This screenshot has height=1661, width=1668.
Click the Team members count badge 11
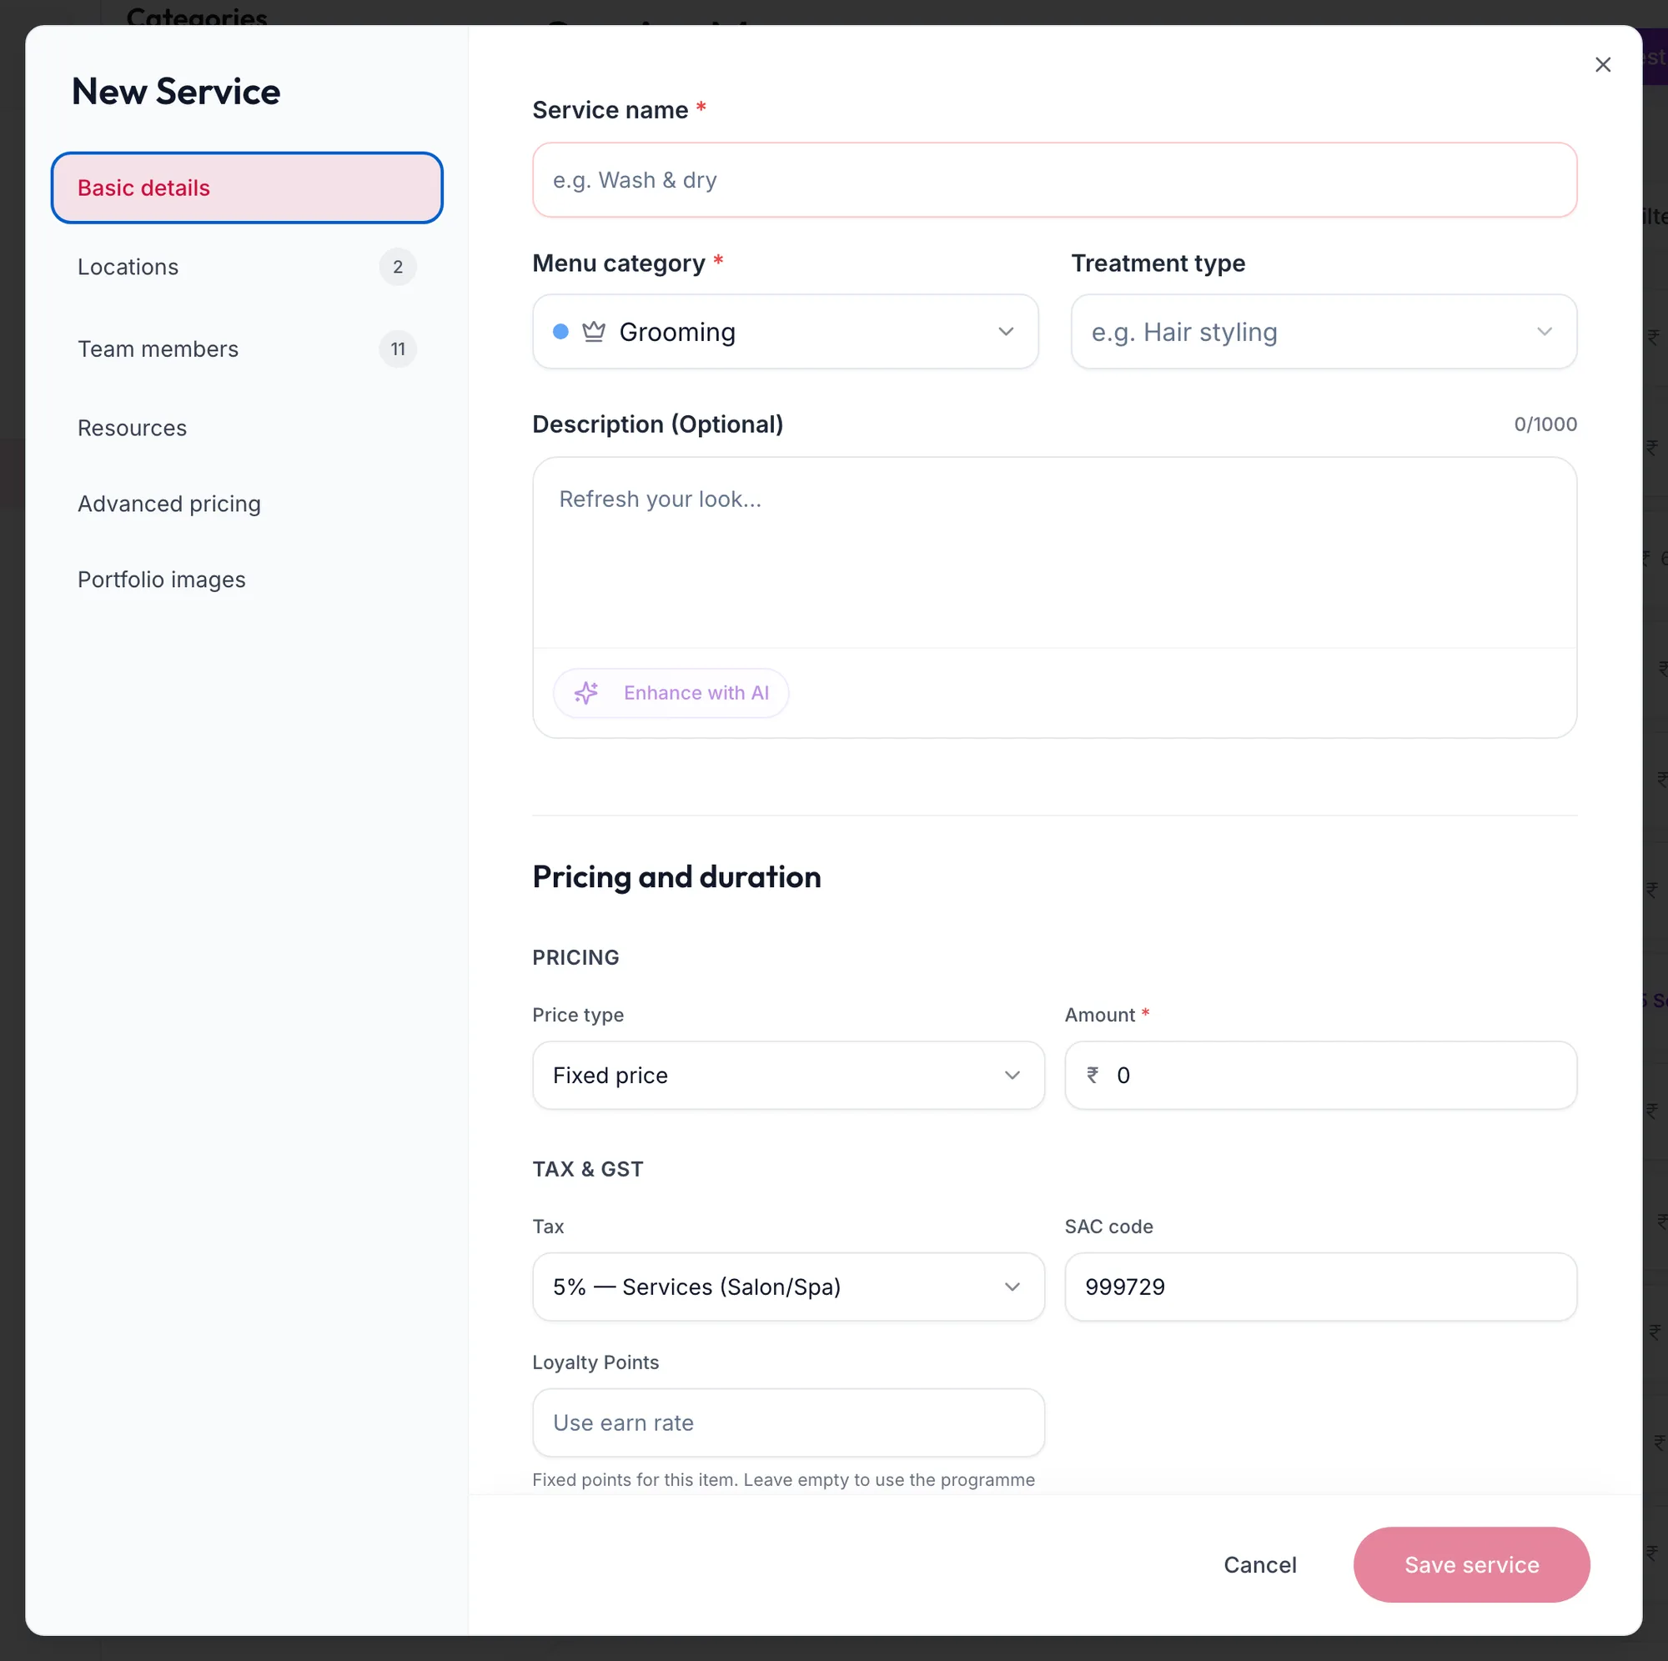tap(398, 349)
